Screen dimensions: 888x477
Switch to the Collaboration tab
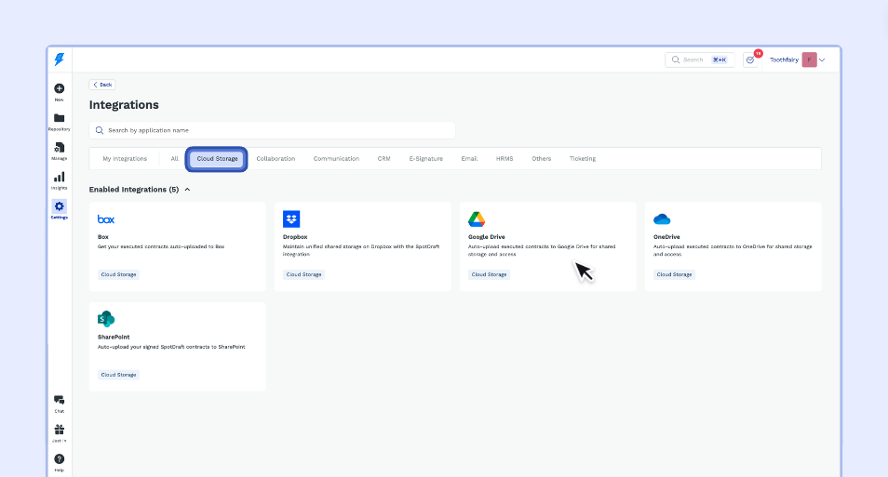pyautogui.click(x=276, y=159)
